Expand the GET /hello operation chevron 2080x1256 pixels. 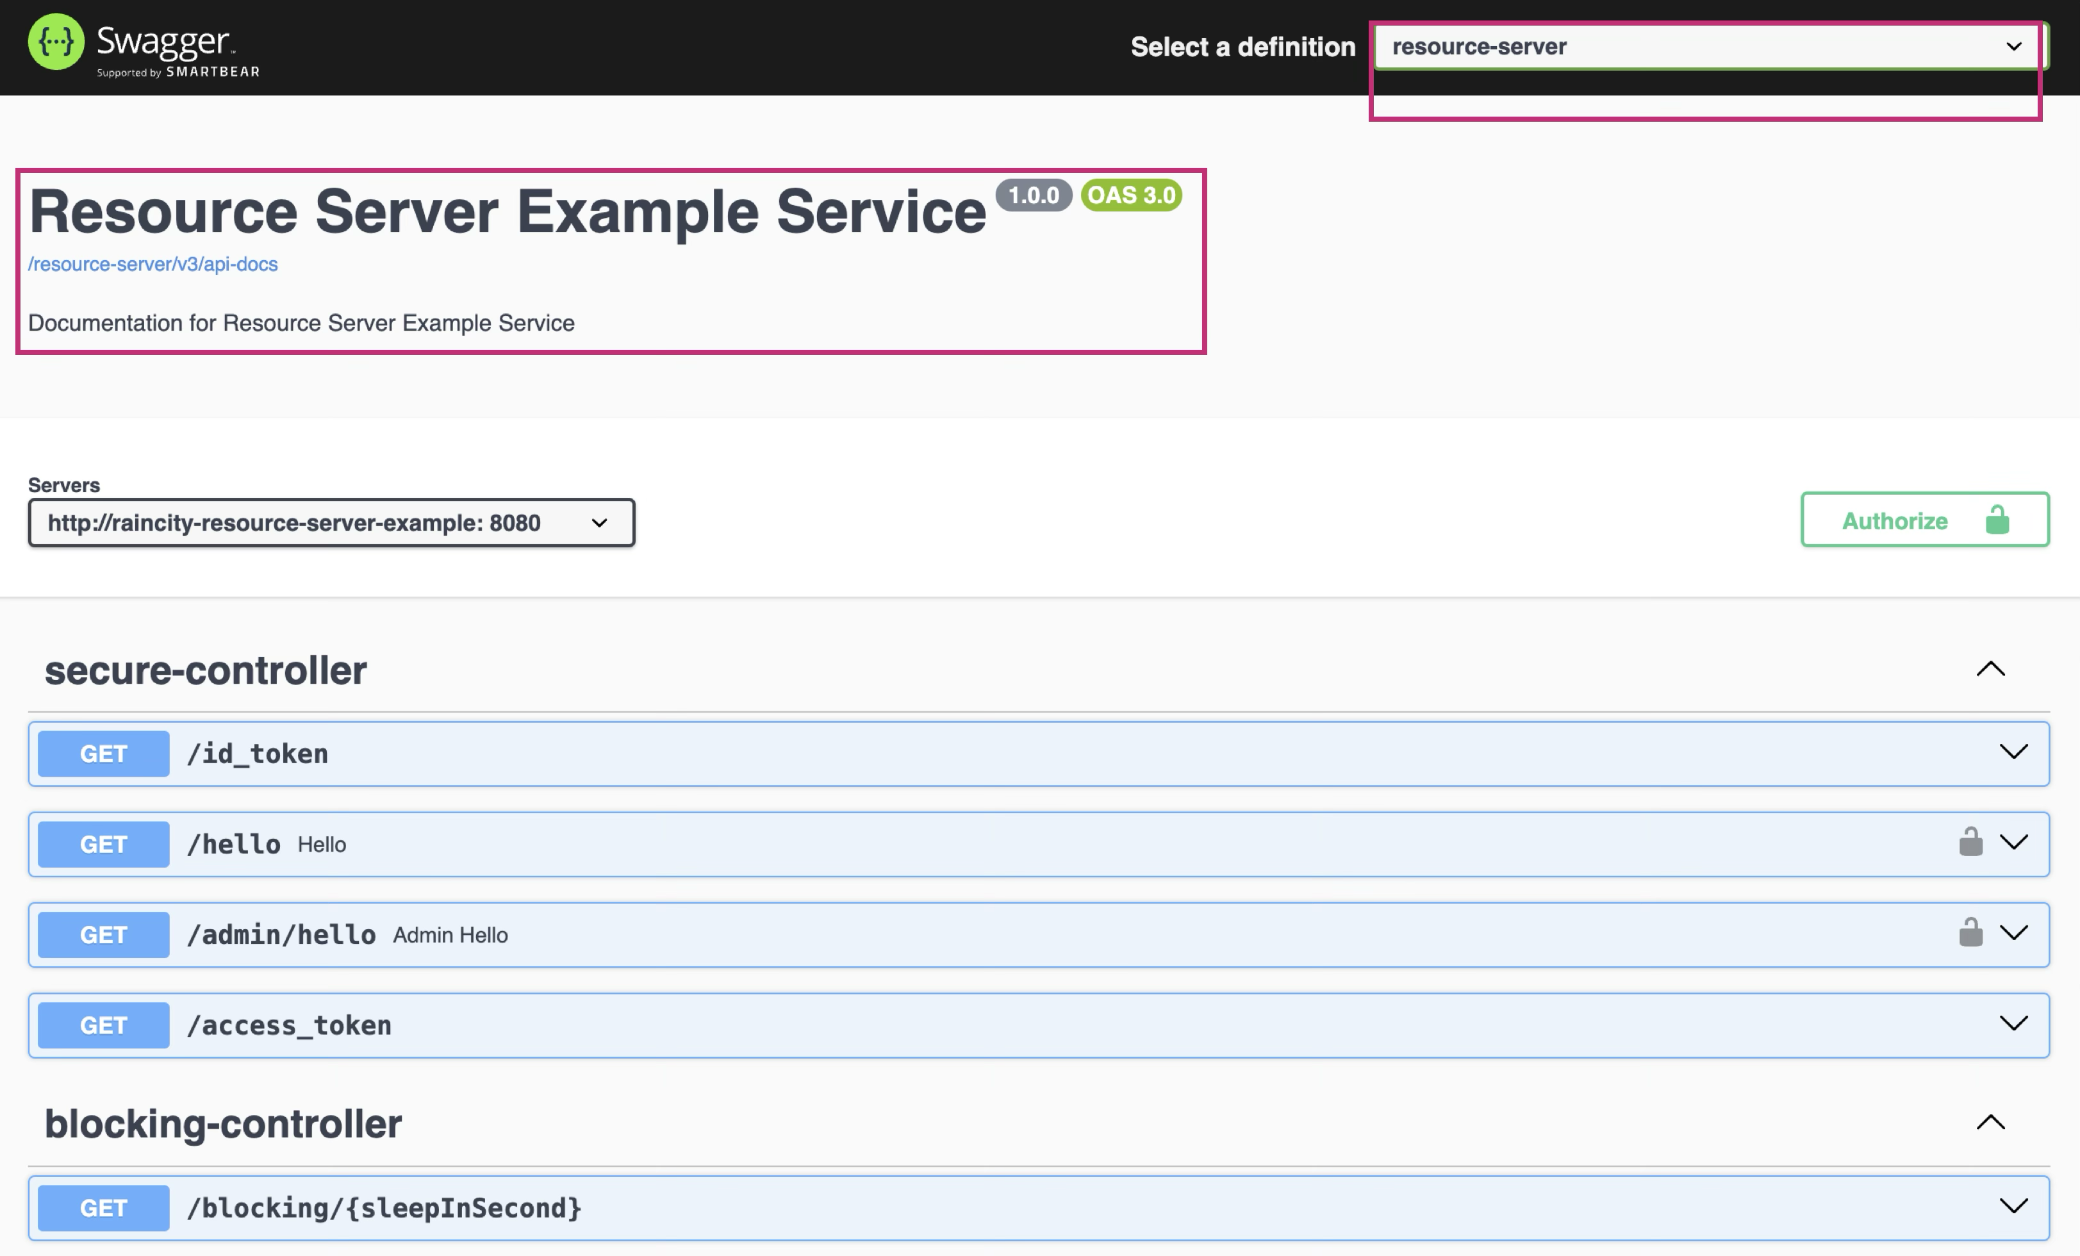click(x=2013, y=843)
